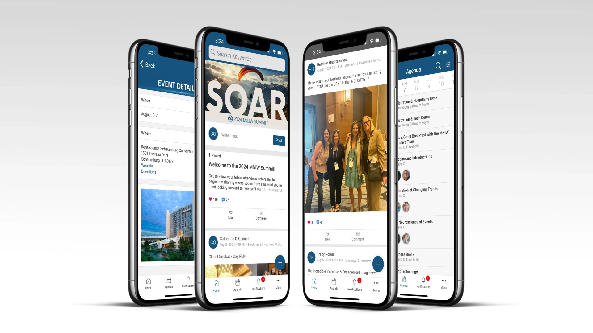Tap the Home icon on middle phone

click(x=216, y=283)
